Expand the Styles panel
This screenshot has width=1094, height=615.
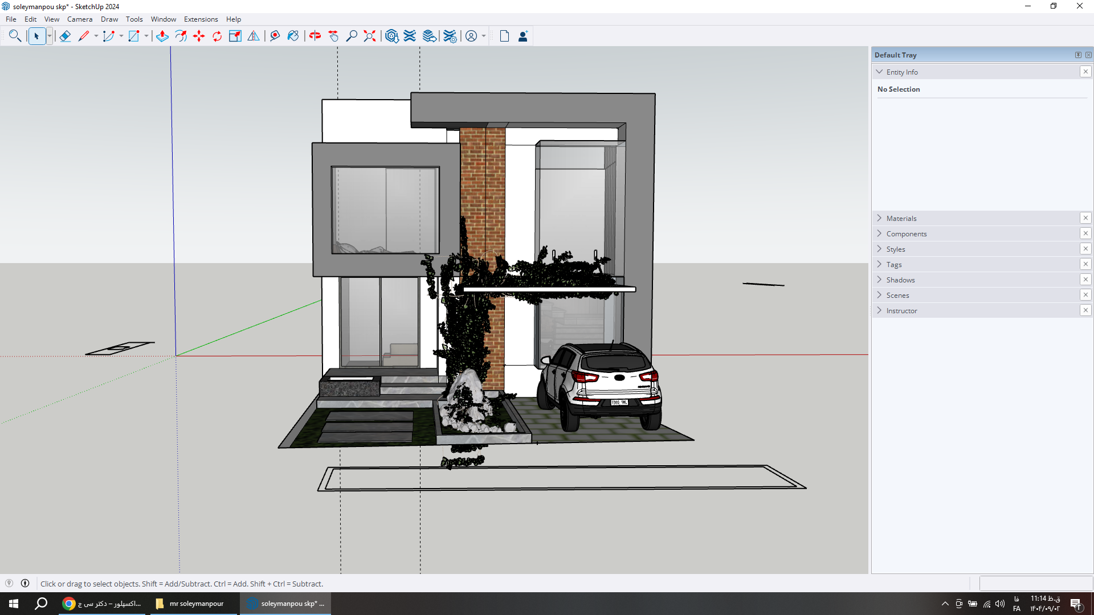point(879,249)
